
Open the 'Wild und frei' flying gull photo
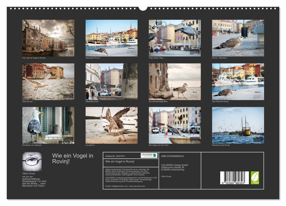(48, 82)
